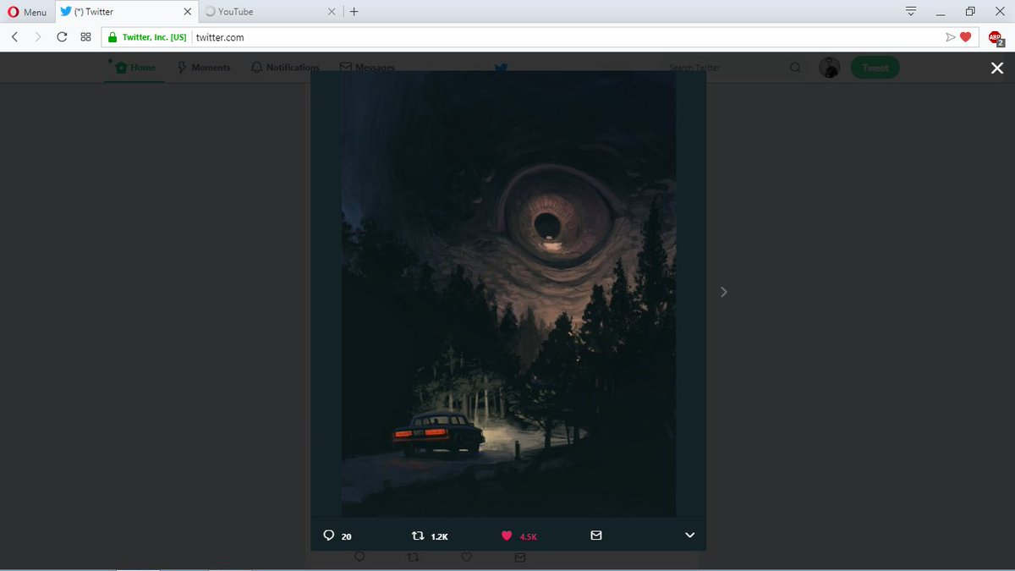Bookmark page with heart icon

tap(965, 37)
